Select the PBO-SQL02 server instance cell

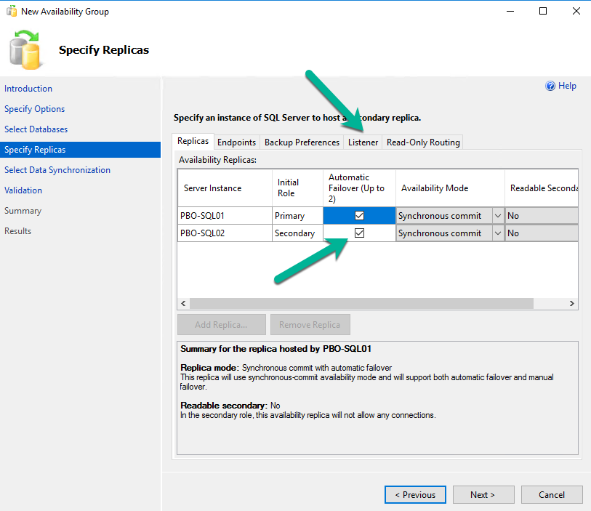(225, 233)
